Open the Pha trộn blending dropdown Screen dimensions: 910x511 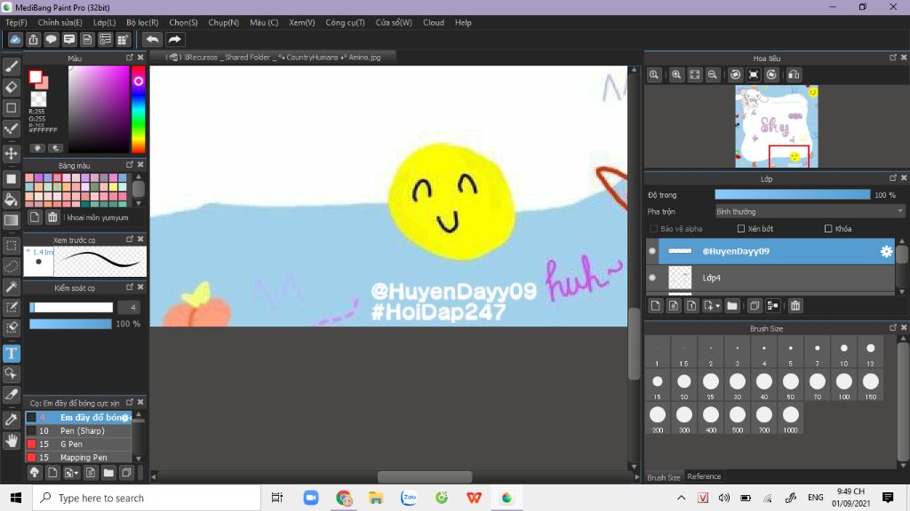(x=810, y=211)
